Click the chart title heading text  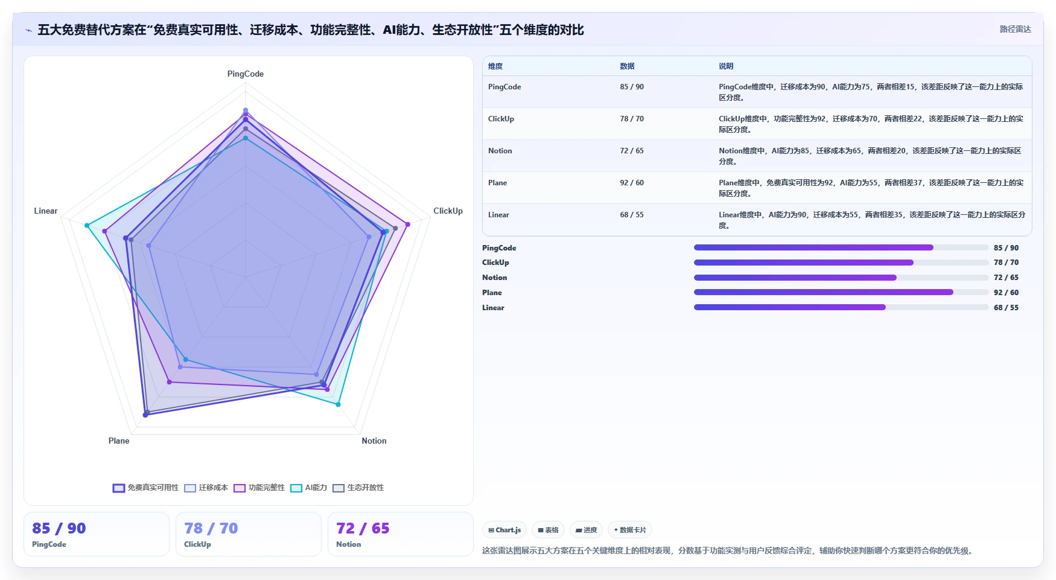pos(311,30)
